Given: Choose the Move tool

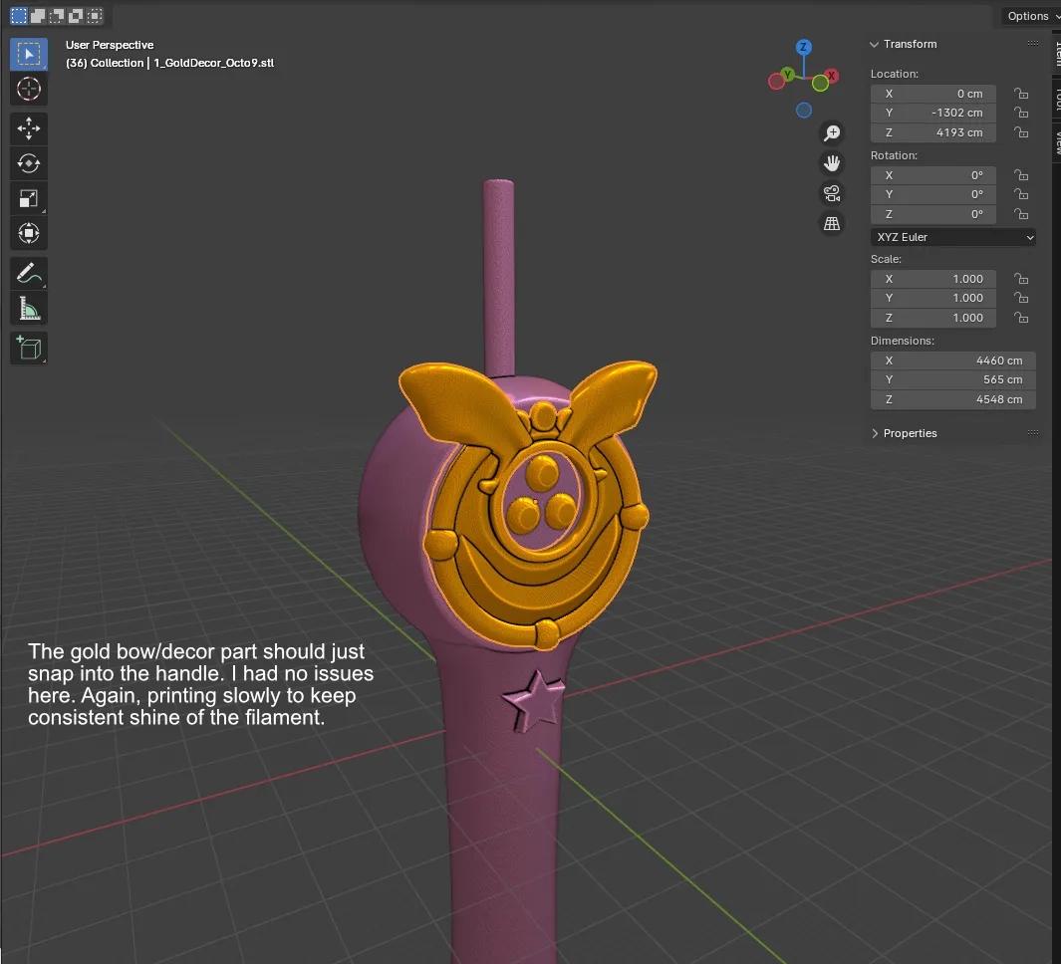Looking at the screenshot, I should pyautogui.click(x=29, y=128).
